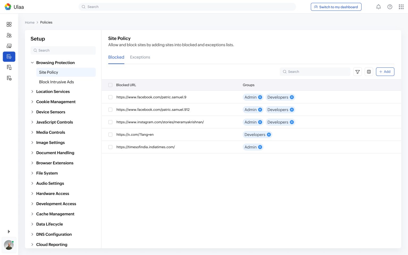Image resolution: width=408 pixels, height=255 pixels.
Task: Open the apps grid launcher icon
Action: (x=401, y=7)
